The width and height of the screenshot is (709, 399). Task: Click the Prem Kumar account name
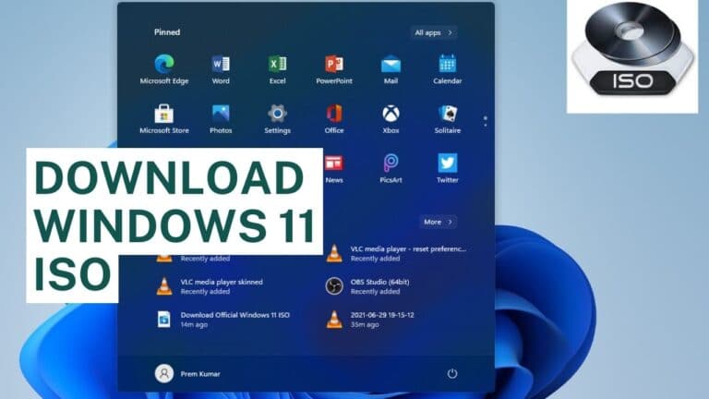point(200,374)
